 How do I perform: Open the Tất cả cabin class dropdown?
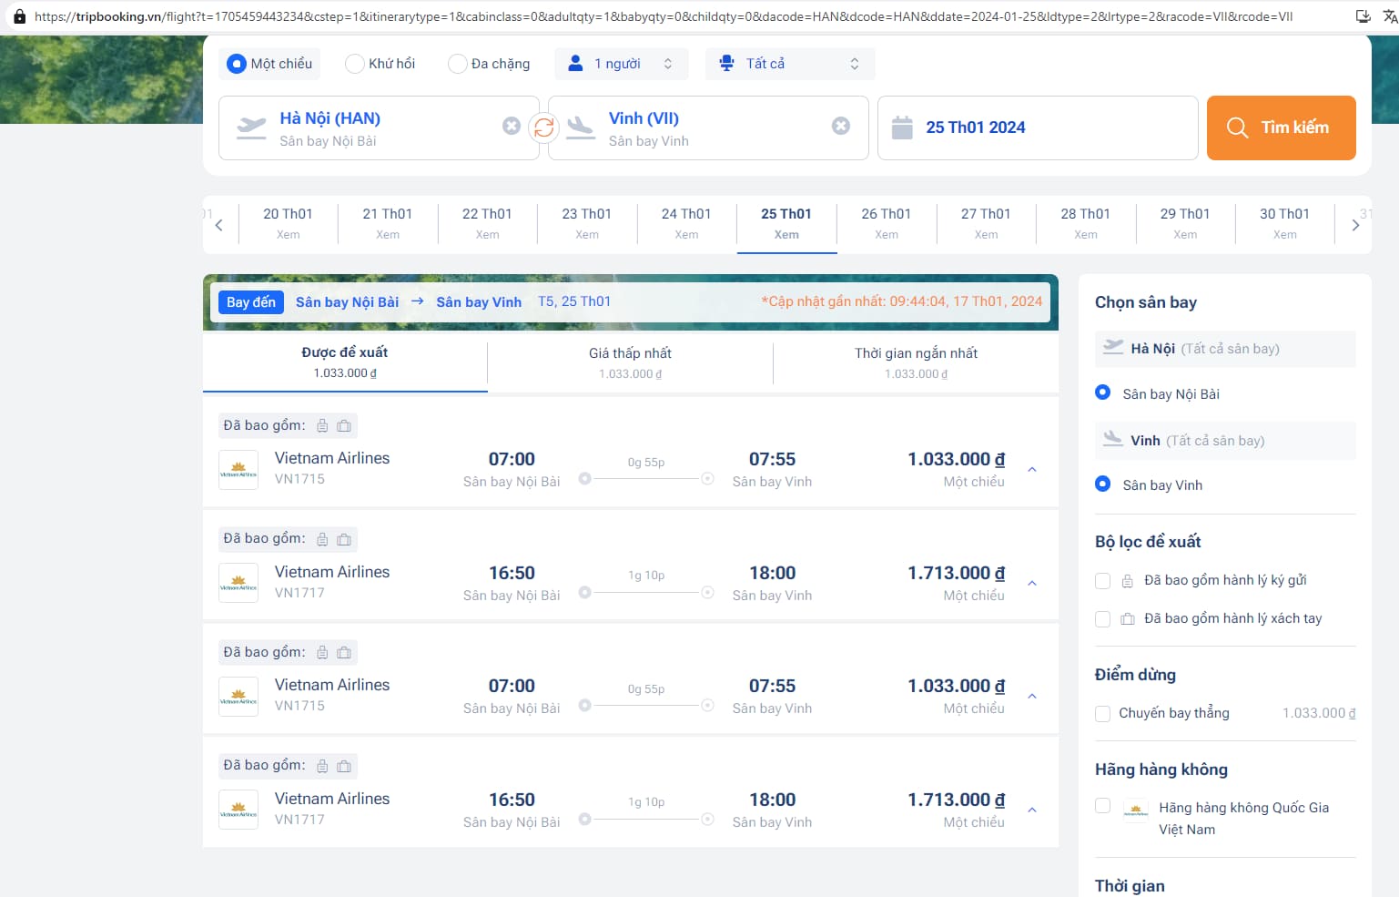[789, 64]
